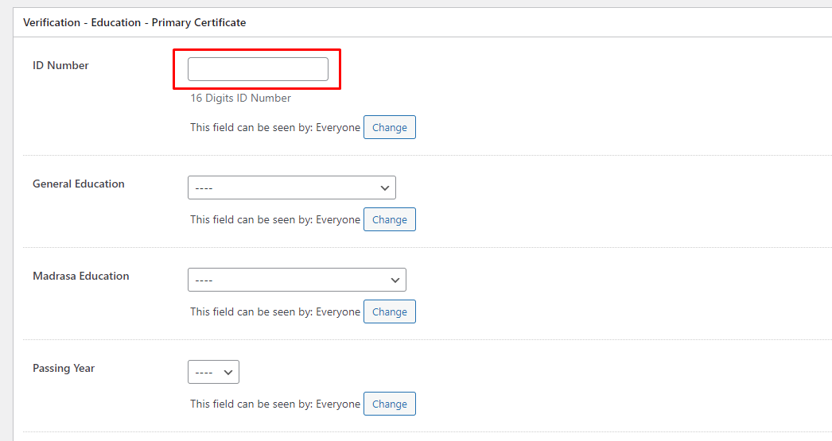Click the "16 Digits ID Number" hint text
Image resolution: width=832 pixels, height=441 pixels.
pyautogui.click(x=240, y=99)
